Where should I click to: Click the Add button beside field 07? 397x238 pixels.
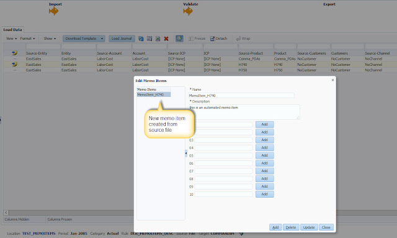265,171
